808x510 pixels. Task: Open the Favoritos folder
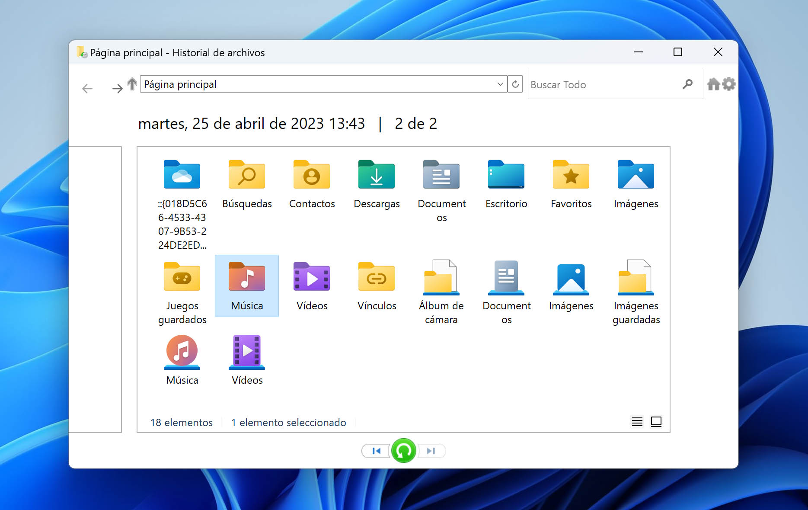[571, 175]
